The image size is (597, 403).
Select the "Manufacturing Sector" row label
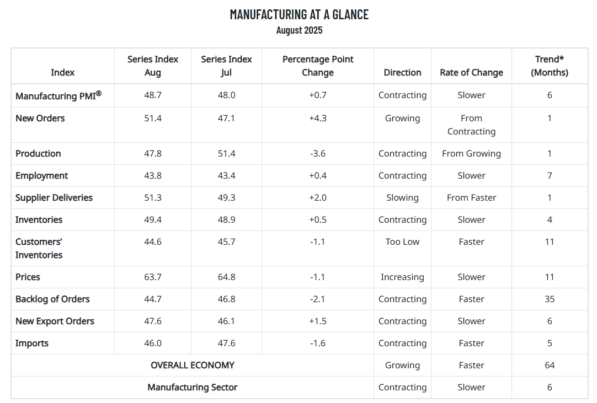pos(192,387)
